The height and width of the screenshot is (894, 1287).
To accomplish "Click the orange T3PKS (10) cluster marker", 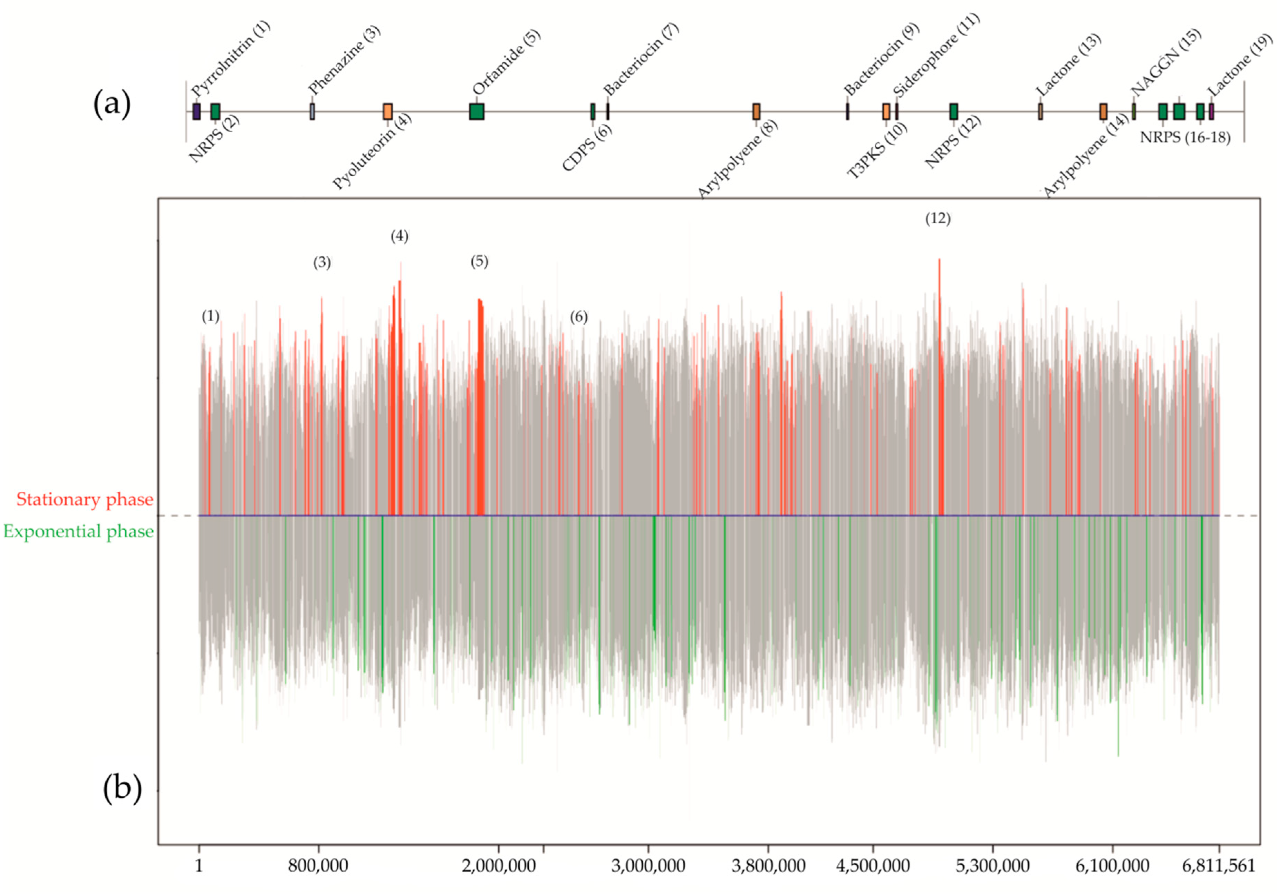I will 886,111.
